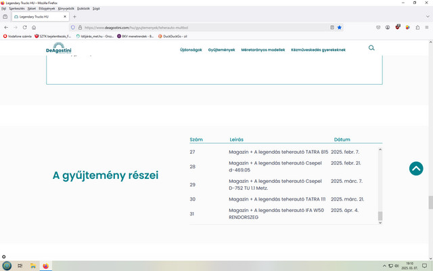
Task: Open Firefox View icon left of tabs
Action: 5,16
